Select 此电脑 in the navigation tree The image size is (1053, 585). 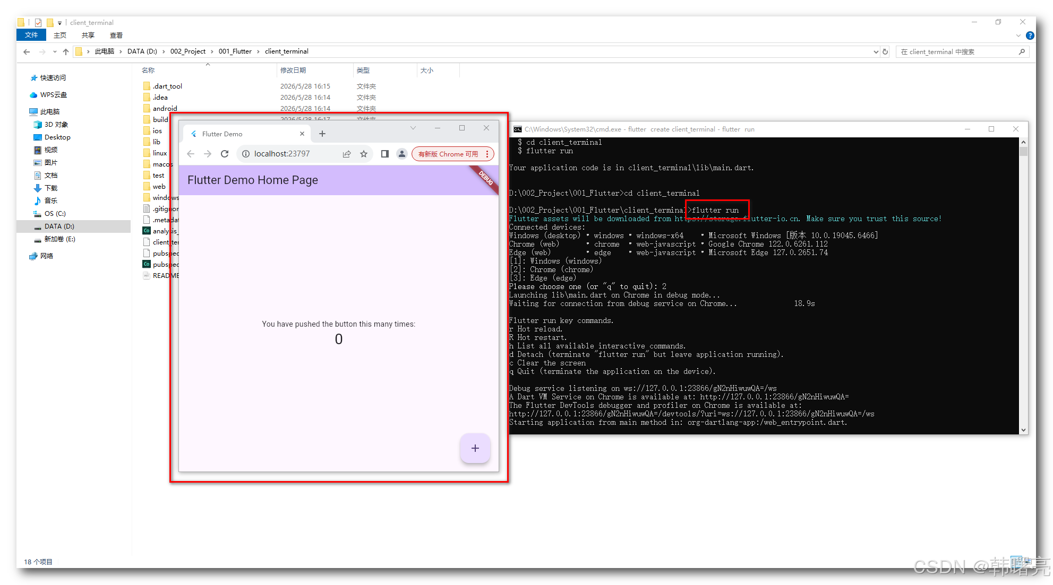tap(50, 112)
